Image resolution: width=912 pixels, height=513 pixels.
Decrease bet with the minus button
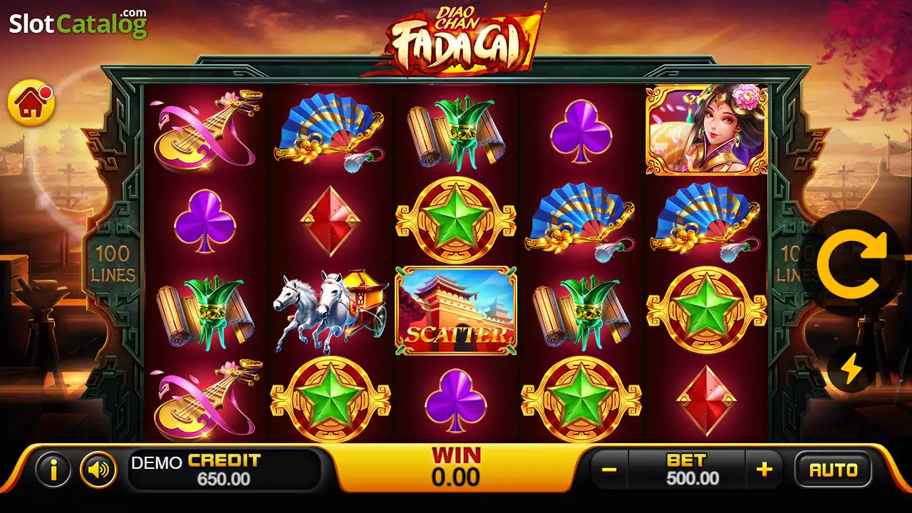click(609, 470)
